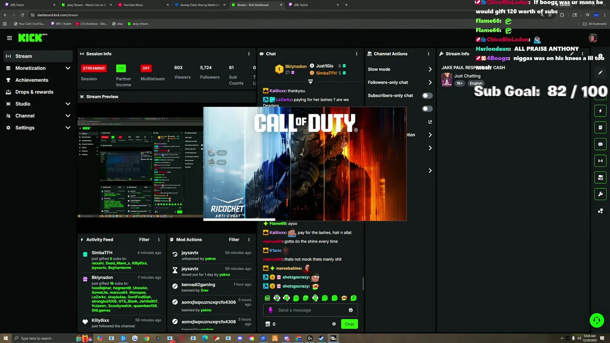This screenshot has height=343, width=610.
Task: Click Bklynsdon in Activity Feed
Action: pyautogui.click(x=102, y=278)
